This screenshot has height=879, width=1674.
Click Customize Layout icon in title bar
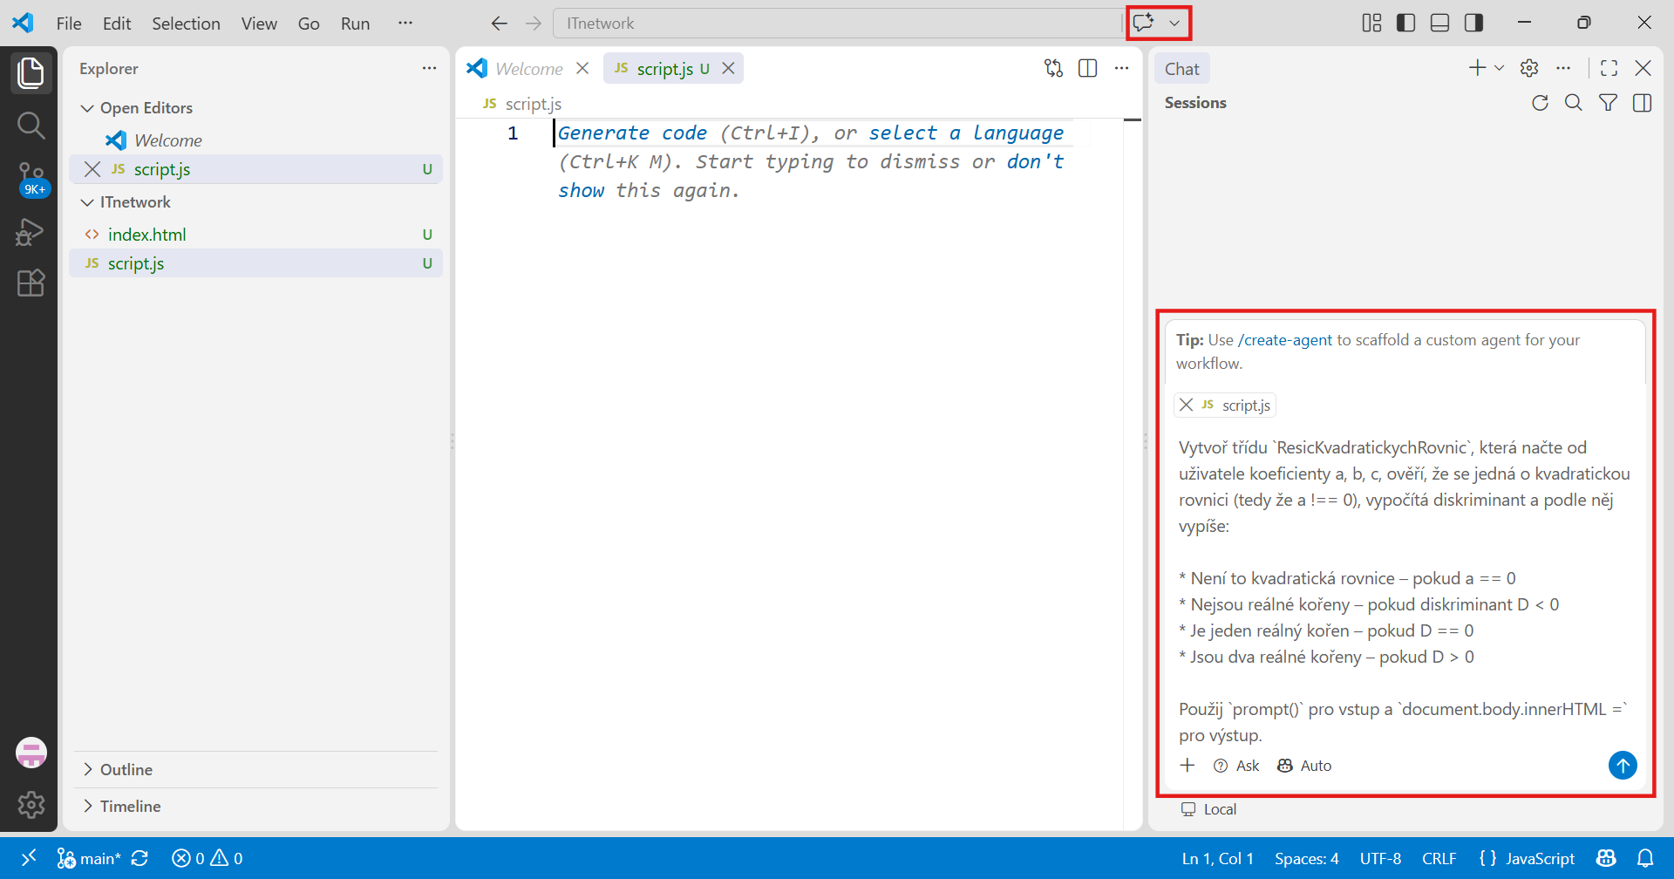point(1371,23)
